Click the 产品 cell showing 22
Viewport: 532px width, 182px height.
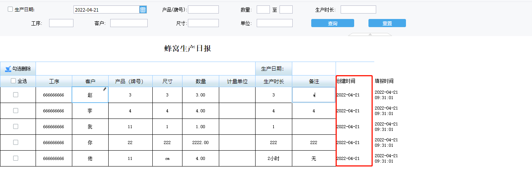tap(130, 143)
